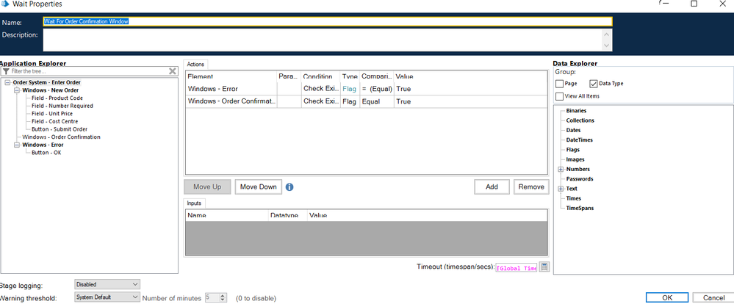Select TimeSpans in Data Explorer
This screenshot has width=734, height=304.
pos(580,209)
